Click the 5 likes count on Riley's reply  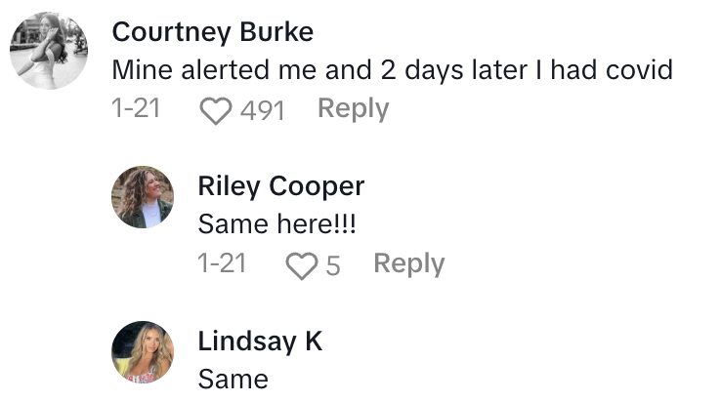point(333,264)
